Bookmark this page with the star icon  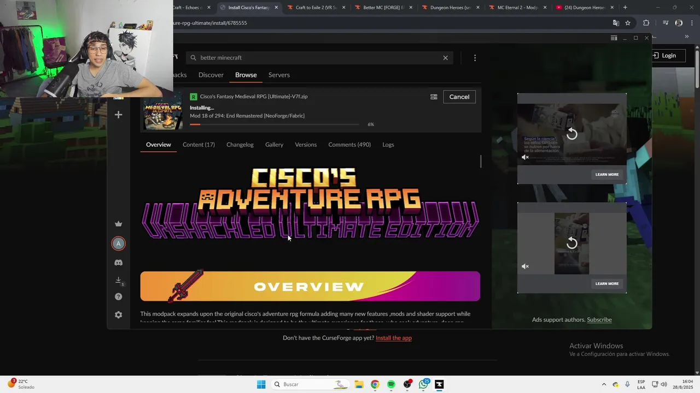pos(628,23)
